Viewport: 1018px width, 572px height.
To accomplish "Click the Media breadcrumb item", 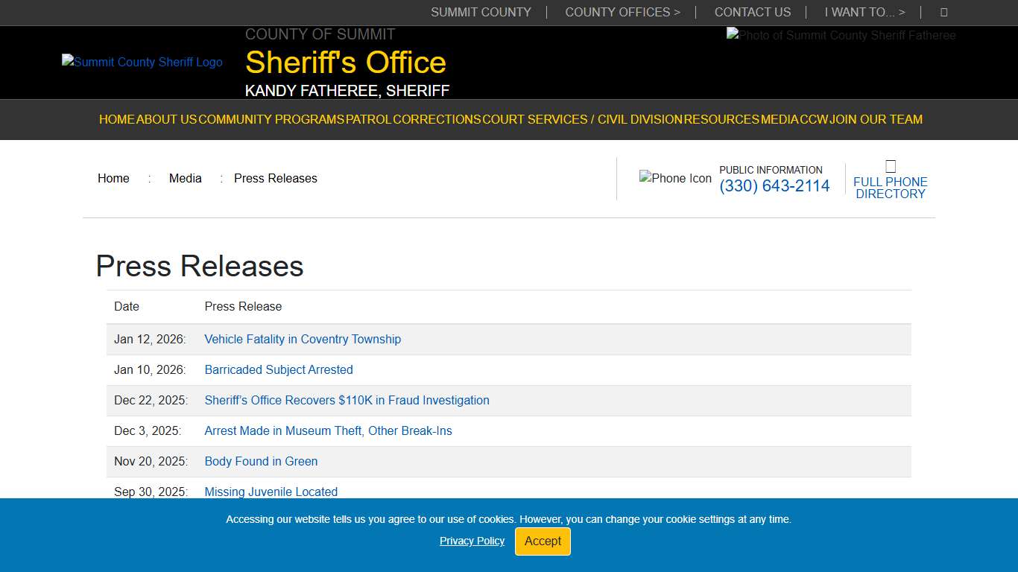I will [185, 178].
